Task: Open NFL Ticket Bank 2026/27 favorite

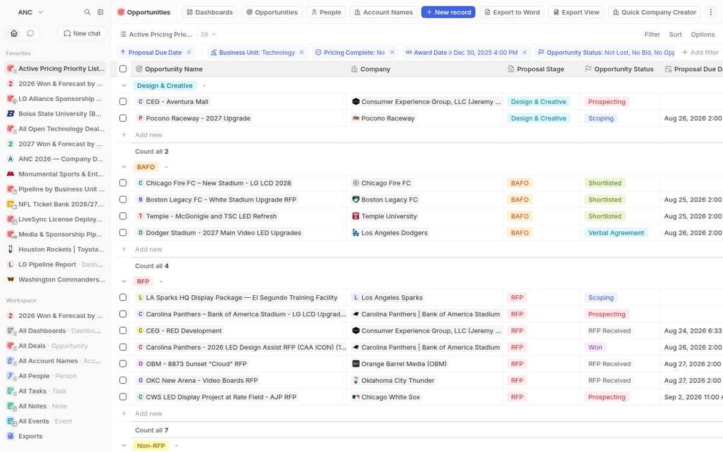Action: click(55, 204)
